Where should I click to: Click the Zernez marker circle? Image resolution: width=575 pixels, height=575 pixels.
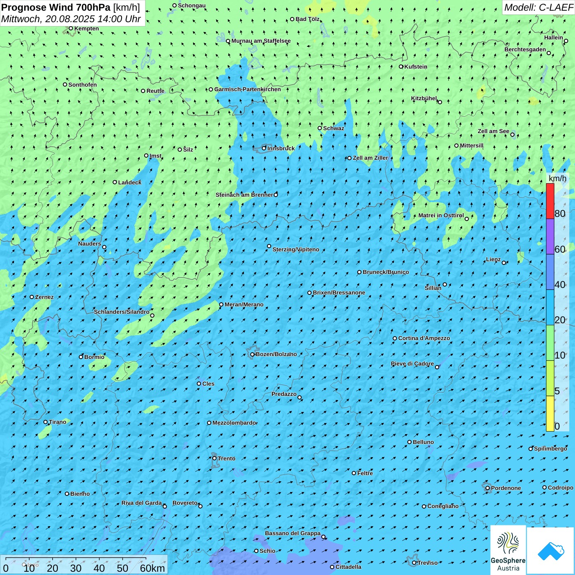32,297
